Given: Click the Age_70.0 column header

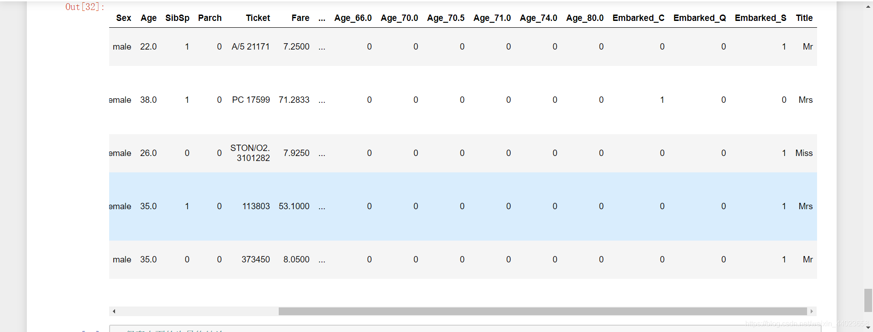Looking at the screenshot, I should 399,18.
